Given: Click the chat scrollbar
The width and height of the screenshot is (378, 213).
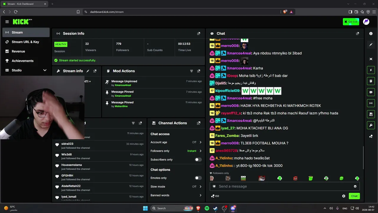Looking at the screenshot, I should tap(364, 158).
